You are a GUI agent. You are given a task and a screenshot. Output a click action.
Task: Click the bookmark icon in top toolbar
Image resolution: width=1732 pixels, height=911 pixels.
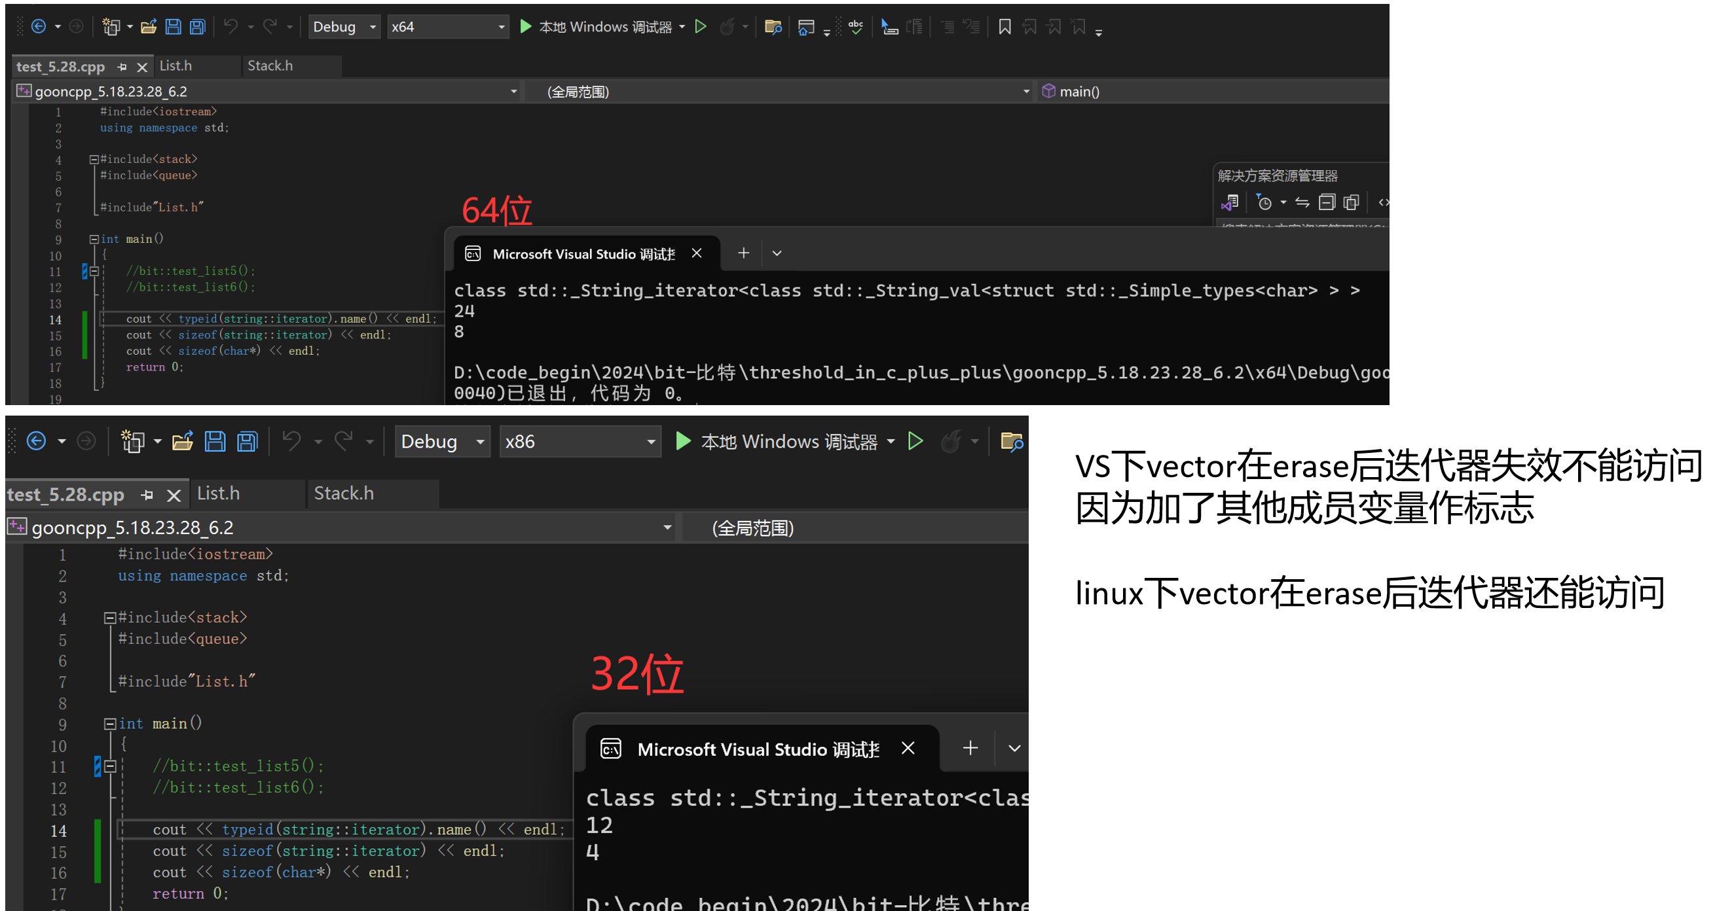1004,27
